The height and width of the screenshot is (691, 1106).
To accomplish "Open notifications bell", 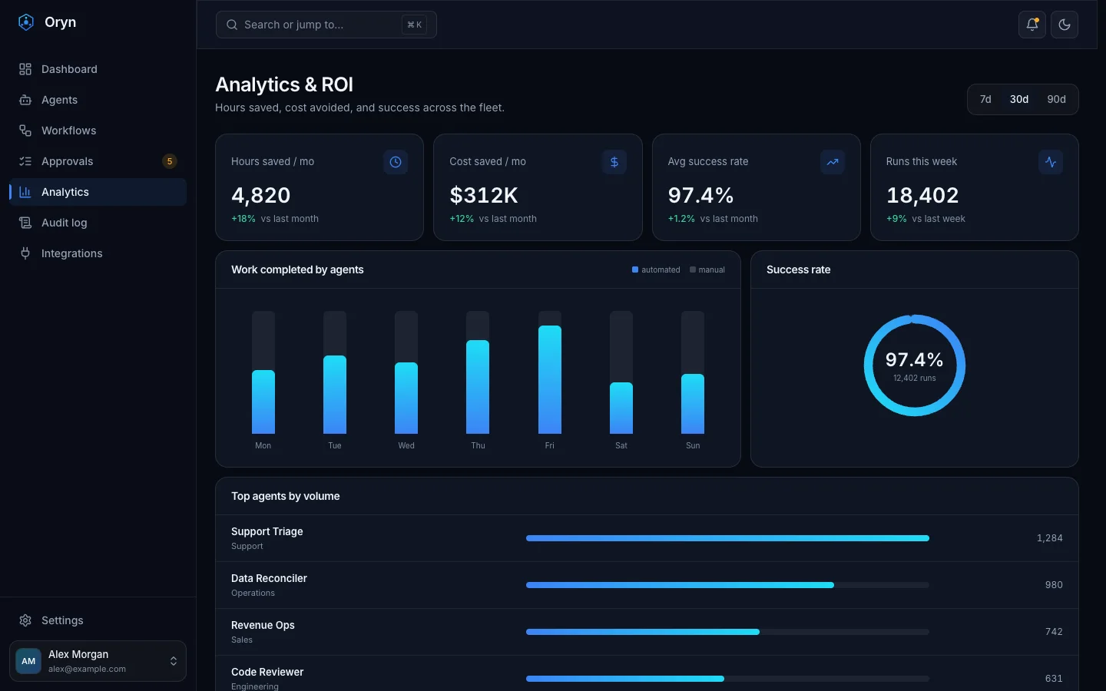I will pos(1032,25).
